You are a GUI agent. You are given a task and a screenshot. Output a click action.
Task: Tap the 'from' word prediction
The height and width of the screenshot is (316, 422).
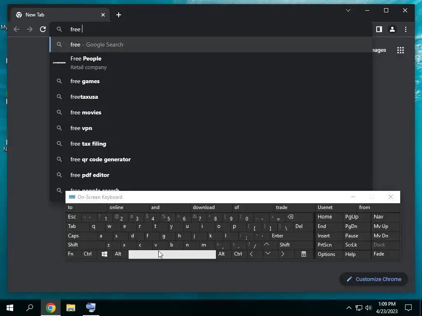pos(378,207)
